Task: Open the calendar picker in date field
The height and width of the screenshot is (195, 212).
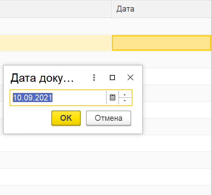Action: pyautogui.click(x=113, y=97)
